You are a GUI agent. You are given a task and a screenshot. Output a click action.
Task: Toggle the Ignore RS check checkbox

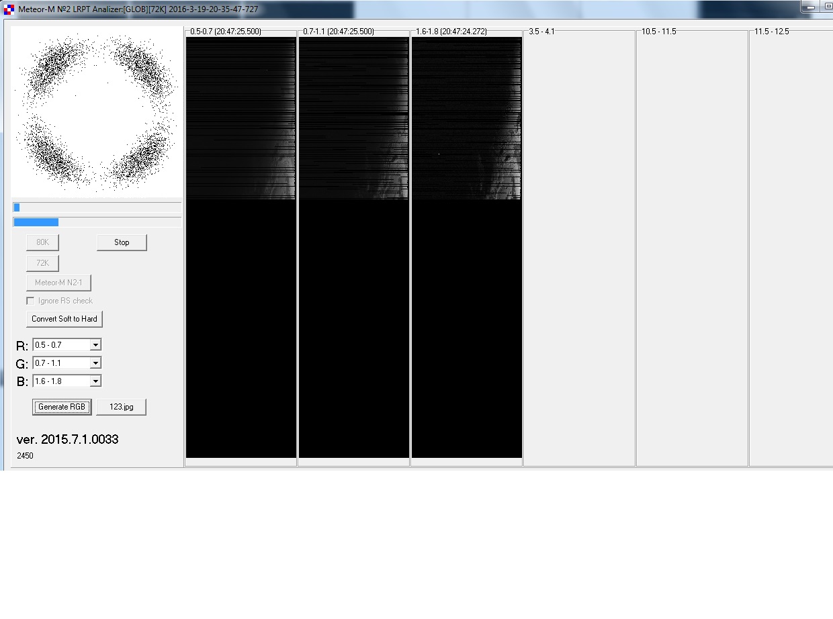[x=30, y=301]
